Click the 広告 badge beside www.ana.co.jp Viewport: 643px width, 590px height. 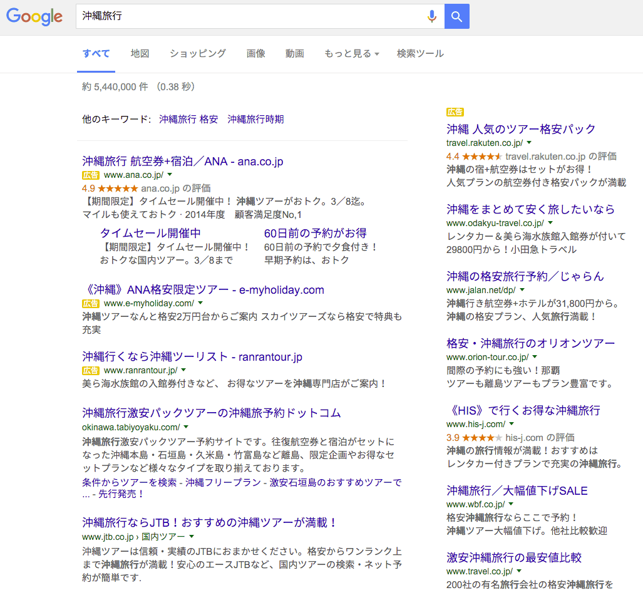point(91,175)
